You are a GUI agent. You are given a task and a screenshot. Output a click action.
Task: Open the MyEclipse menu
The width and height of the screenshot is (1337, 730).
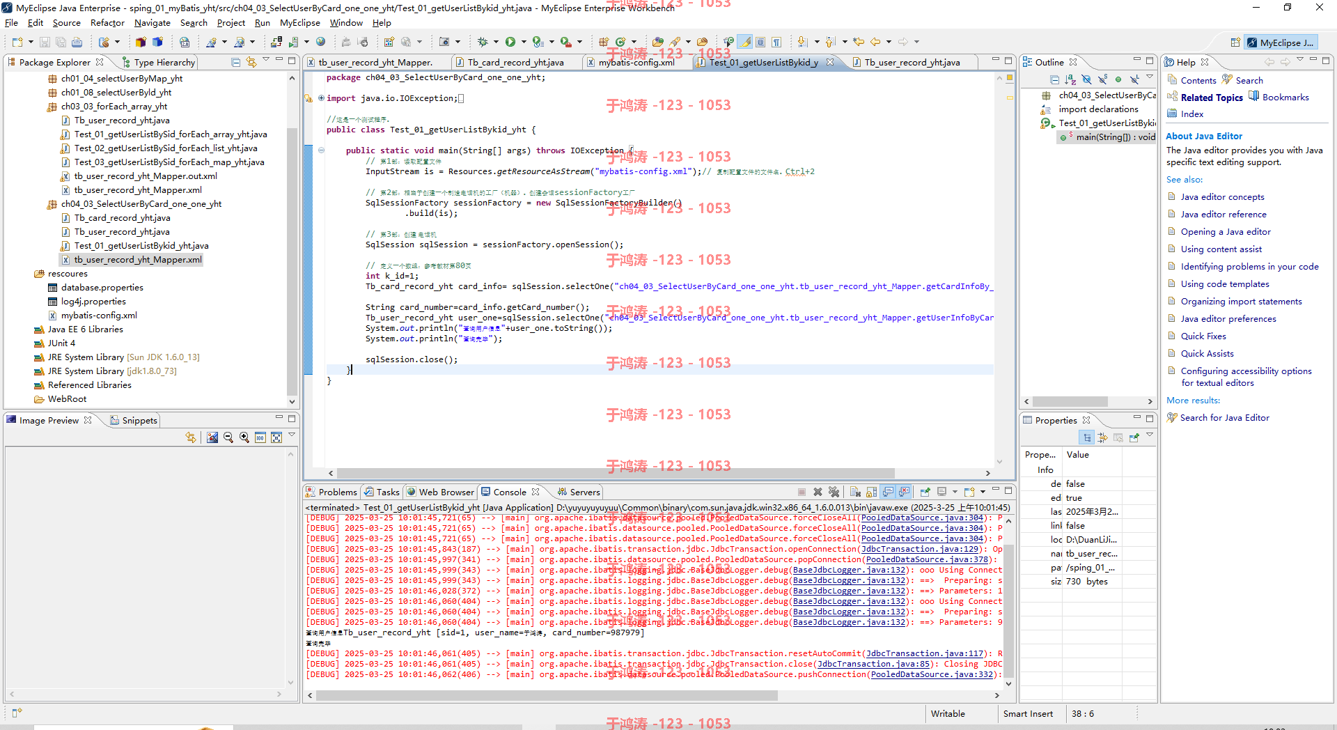point(299,22)
